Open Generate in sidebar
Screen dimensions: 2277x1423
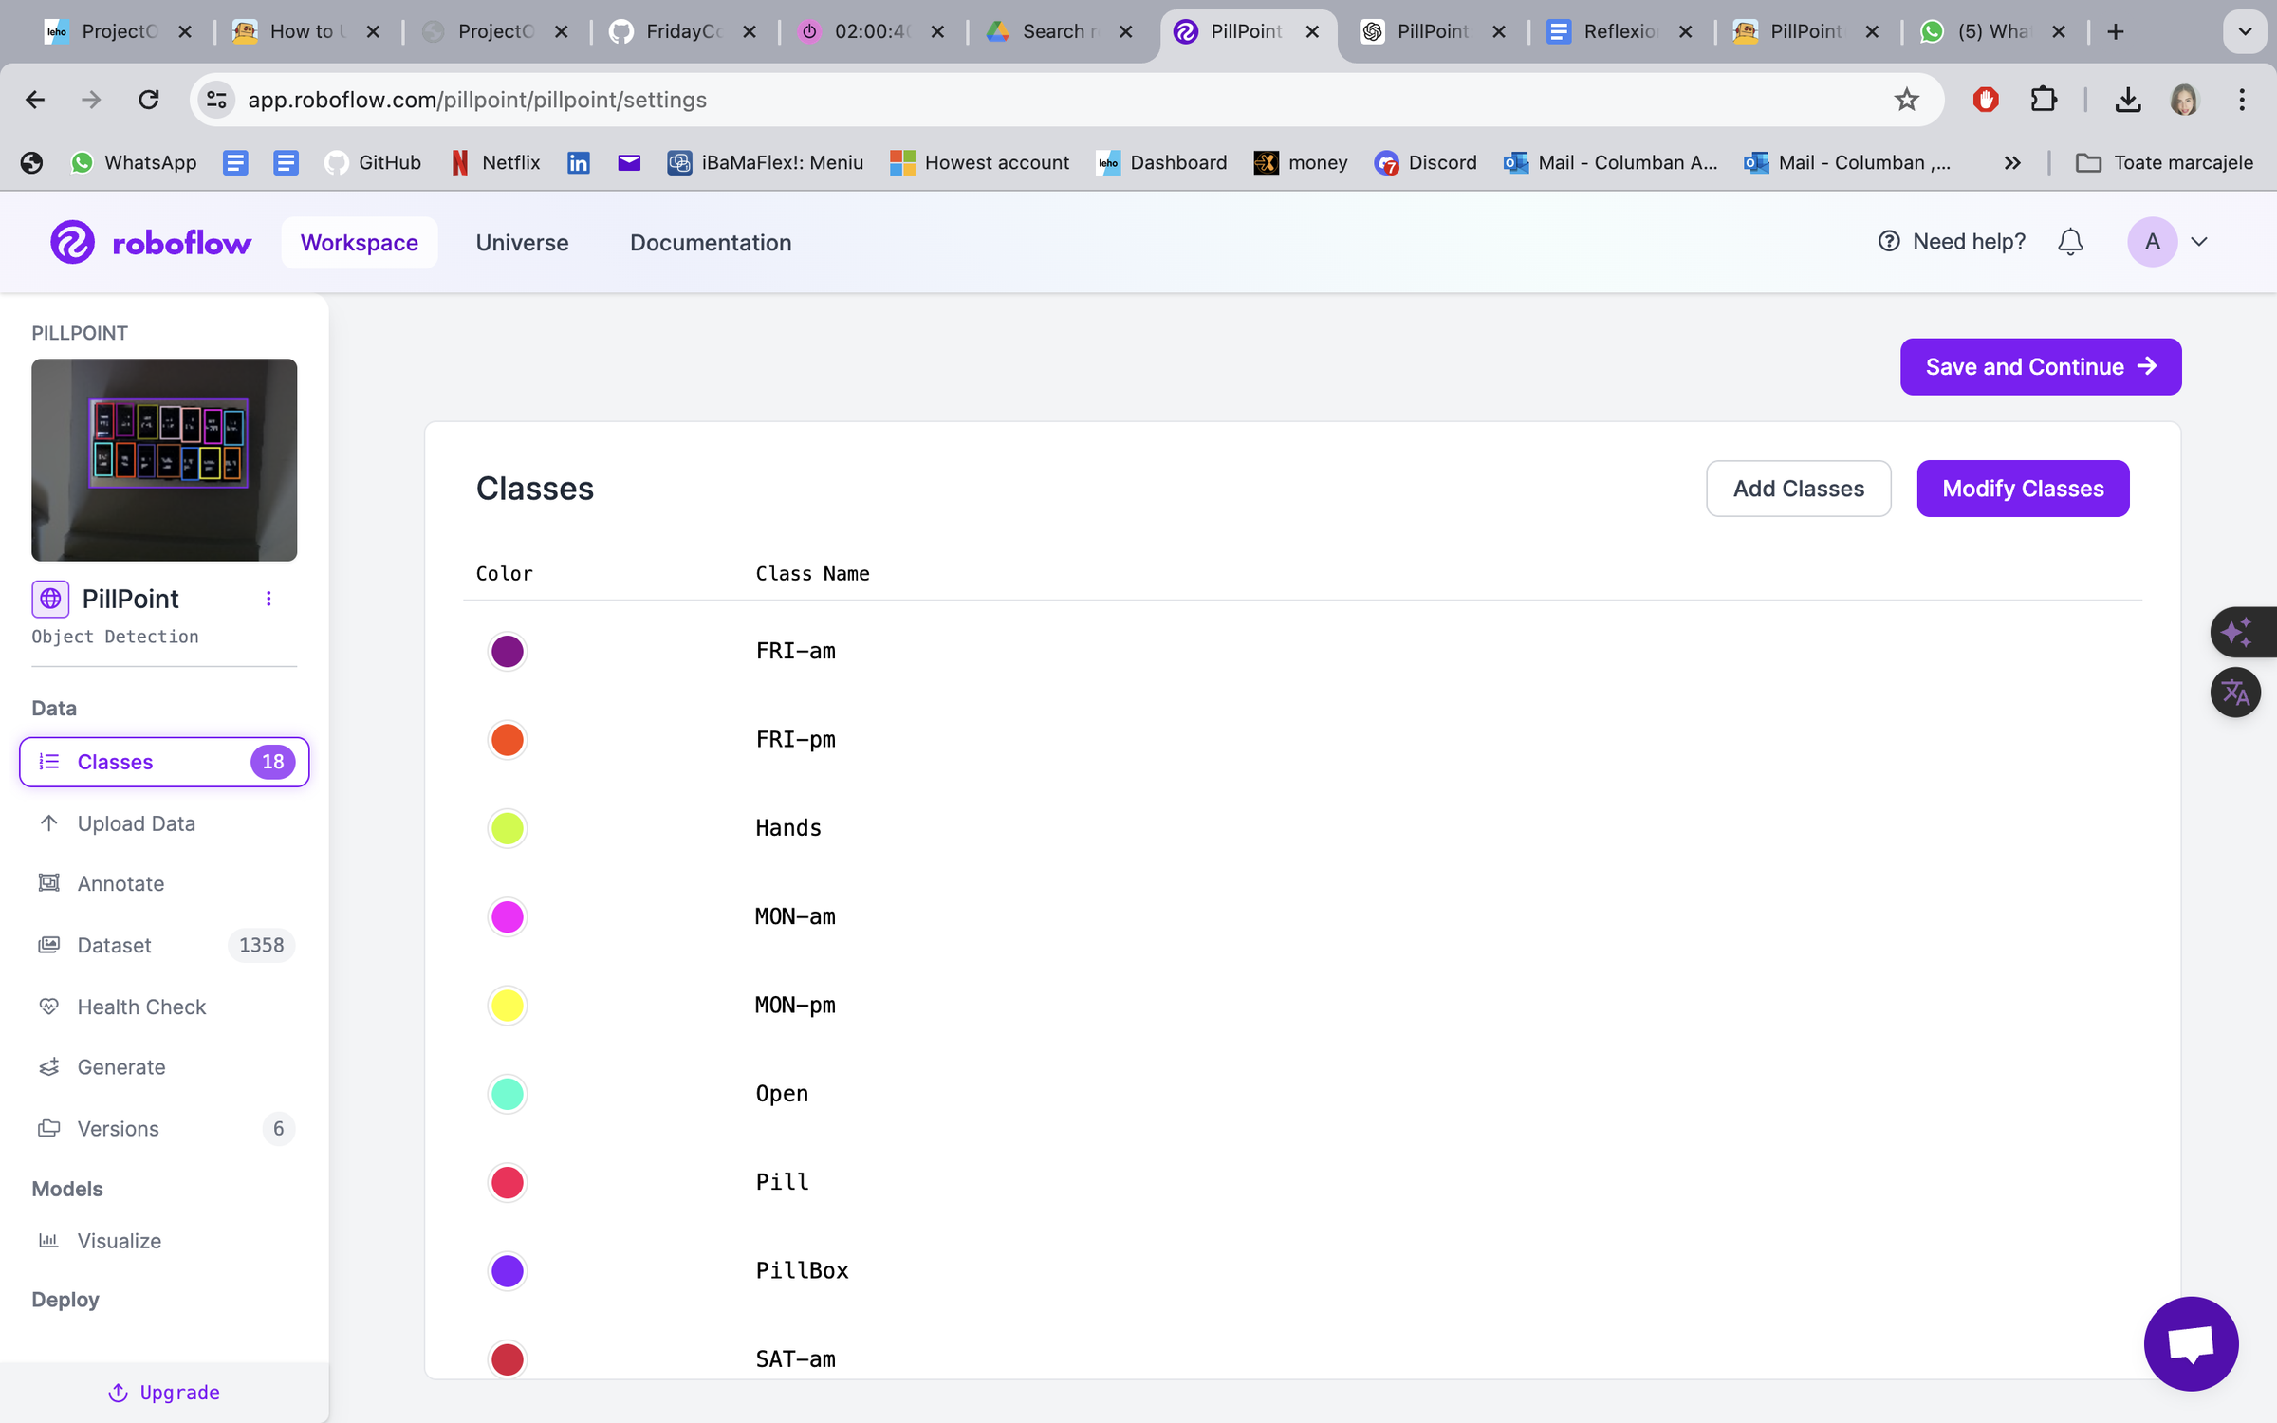[120, 1067]
